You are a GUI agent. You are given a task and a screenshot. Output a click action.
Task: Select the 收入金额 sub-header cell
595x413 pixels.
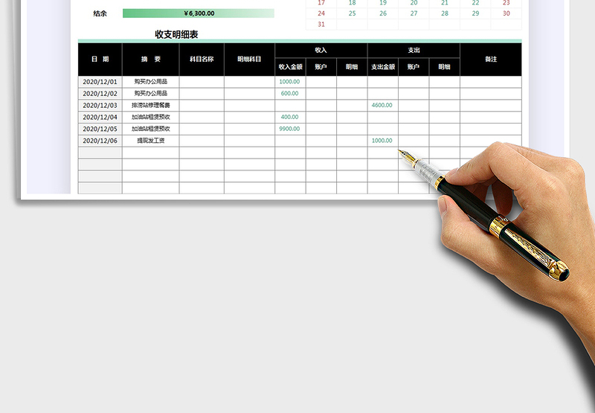click(290, 67)
